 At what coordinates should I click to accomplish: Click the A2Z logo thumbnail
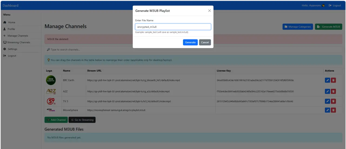click(51, 92)
